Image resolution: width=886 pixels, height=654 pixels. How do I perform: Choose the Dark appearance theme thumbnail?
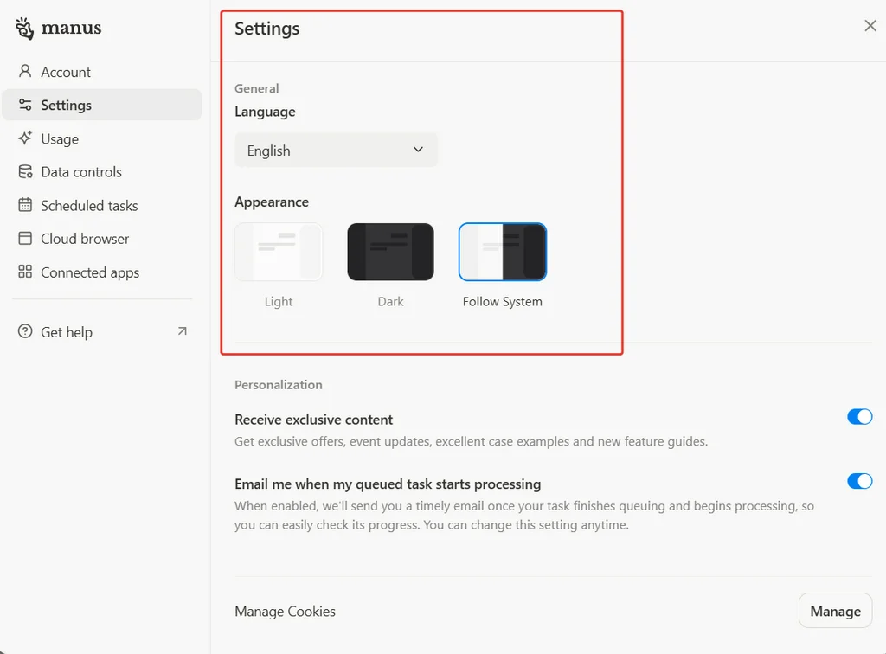click(390, 253)
